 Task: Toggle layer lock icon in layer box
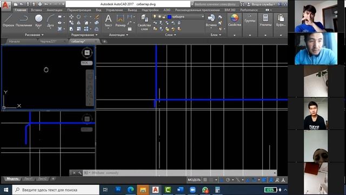(164, 17)
